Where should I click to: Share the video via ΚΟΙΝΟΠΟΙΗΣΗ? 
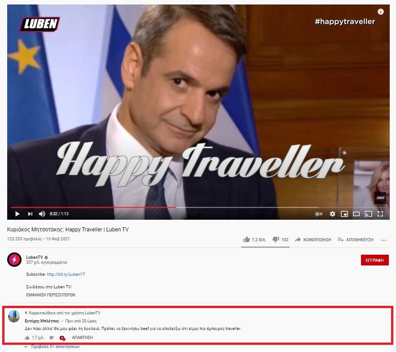[x=313, y=239]
